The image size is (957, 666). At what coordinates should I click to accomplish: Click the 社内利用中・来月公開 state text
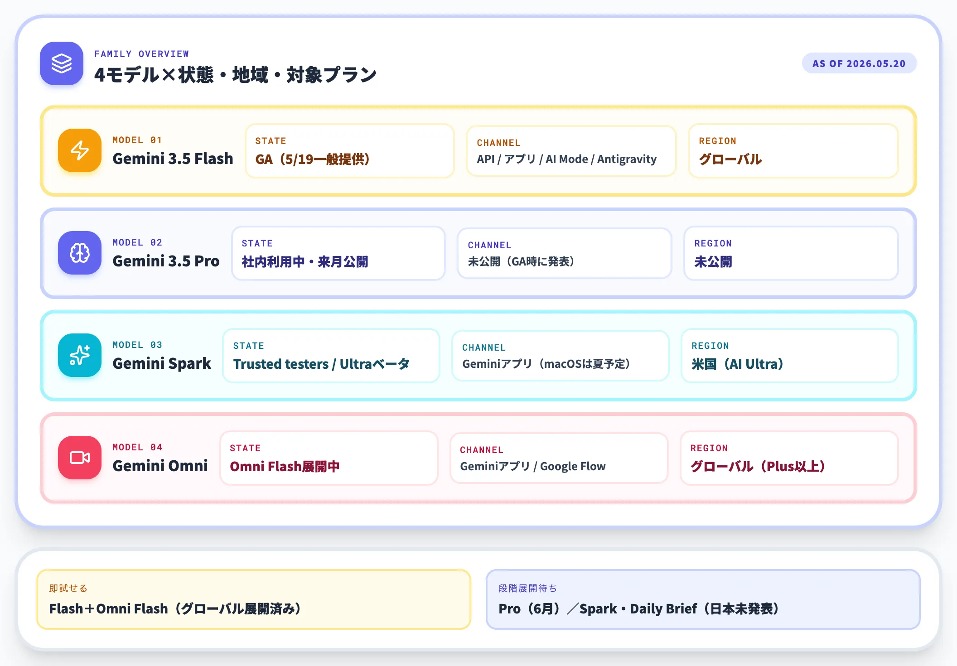pos(304,262)
